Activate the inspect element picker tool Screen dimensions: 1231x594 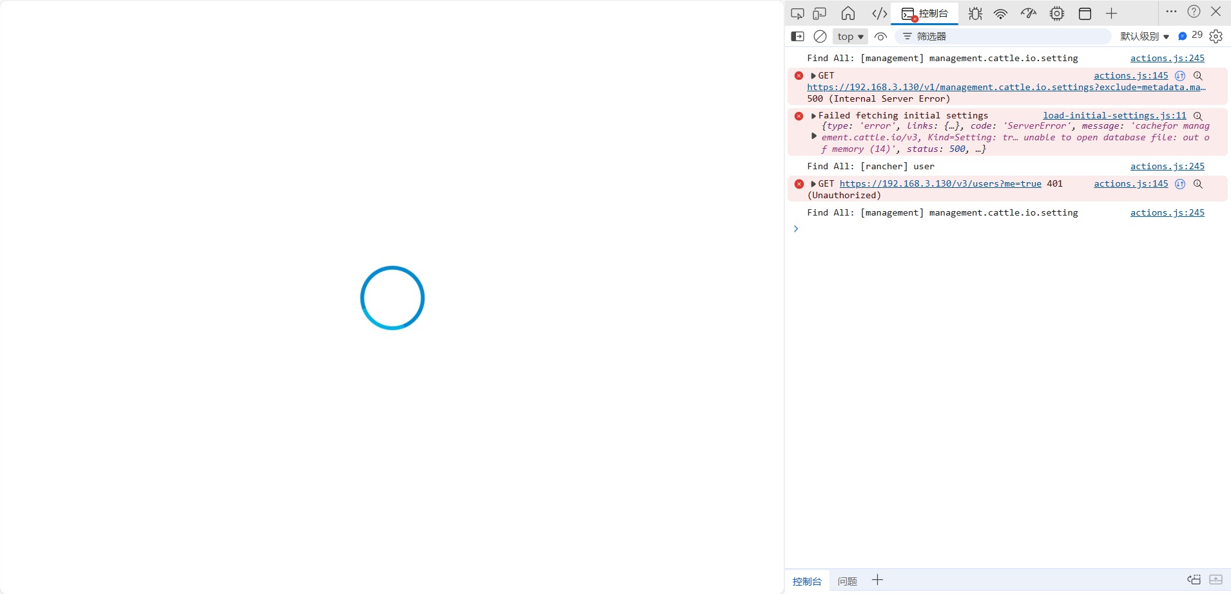click(x=797, y=14)
